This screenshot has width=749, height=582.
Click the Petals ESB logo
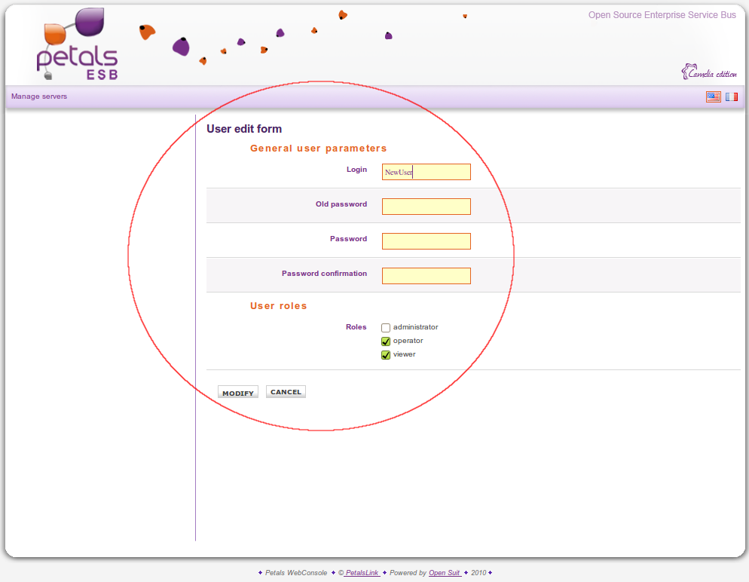pos(78,47)
